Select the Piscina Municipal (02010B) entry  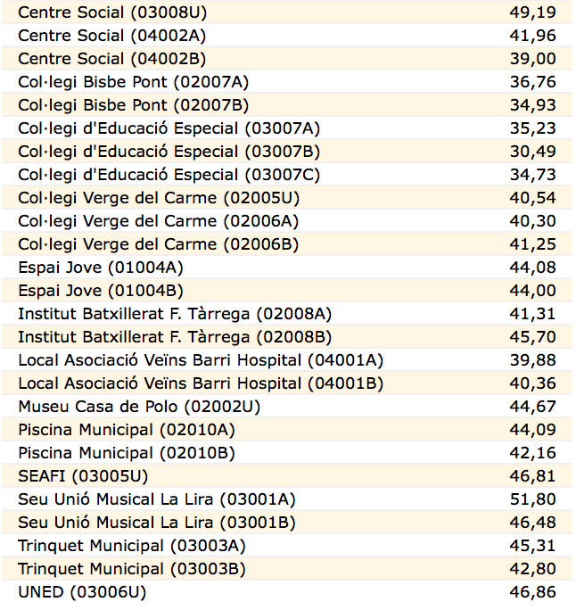tap(127, 453)
